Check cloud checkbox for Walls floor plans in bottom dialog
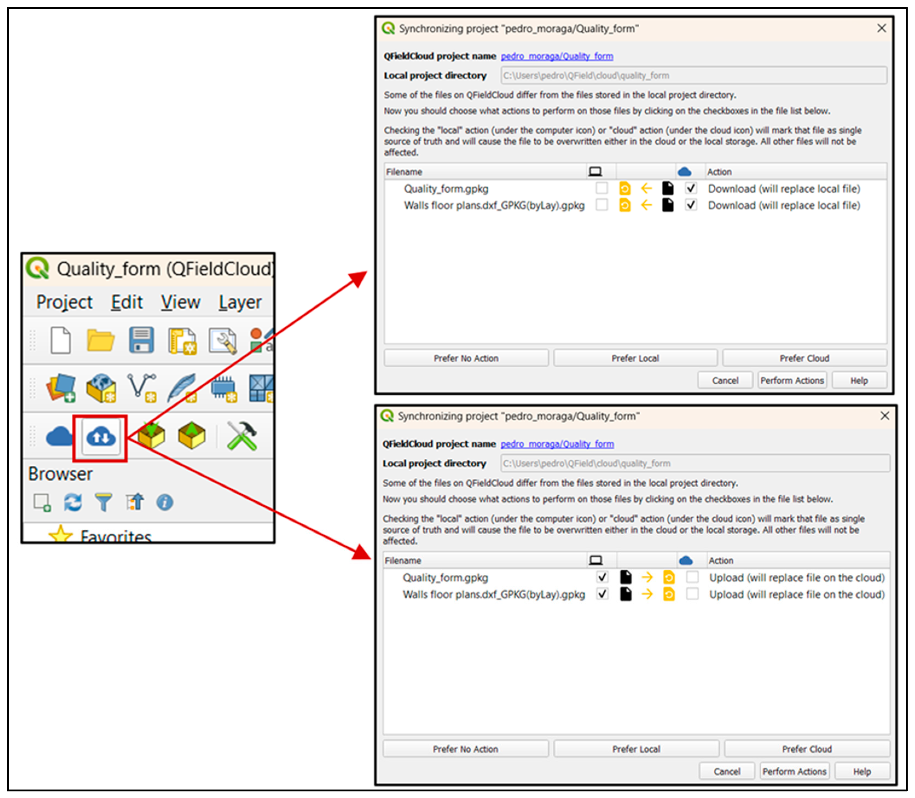The width and height of the screenshot is (915, 798). click(x=692, y=594)
